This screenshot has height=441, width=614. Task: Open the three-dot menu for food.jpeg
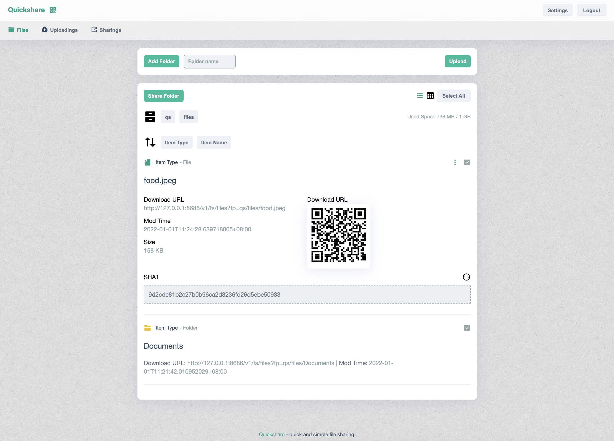pyautogui.click(x=455, y=162)
